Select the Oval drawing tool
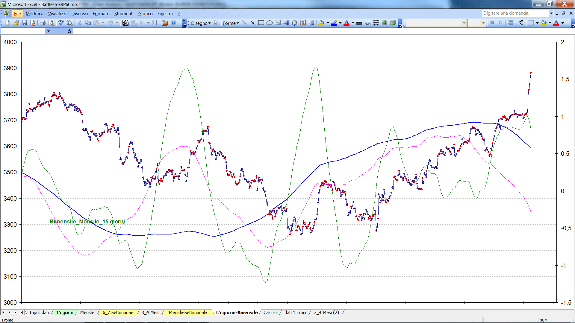 click(x=270, y=23)
